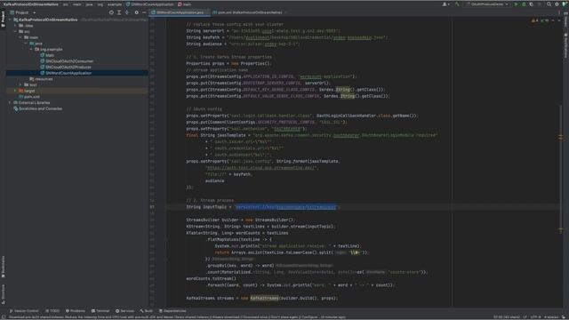This screenshot has height=320, width=569.
Task: Collapse the main folder in tree
Action: [x=20, y=37]
